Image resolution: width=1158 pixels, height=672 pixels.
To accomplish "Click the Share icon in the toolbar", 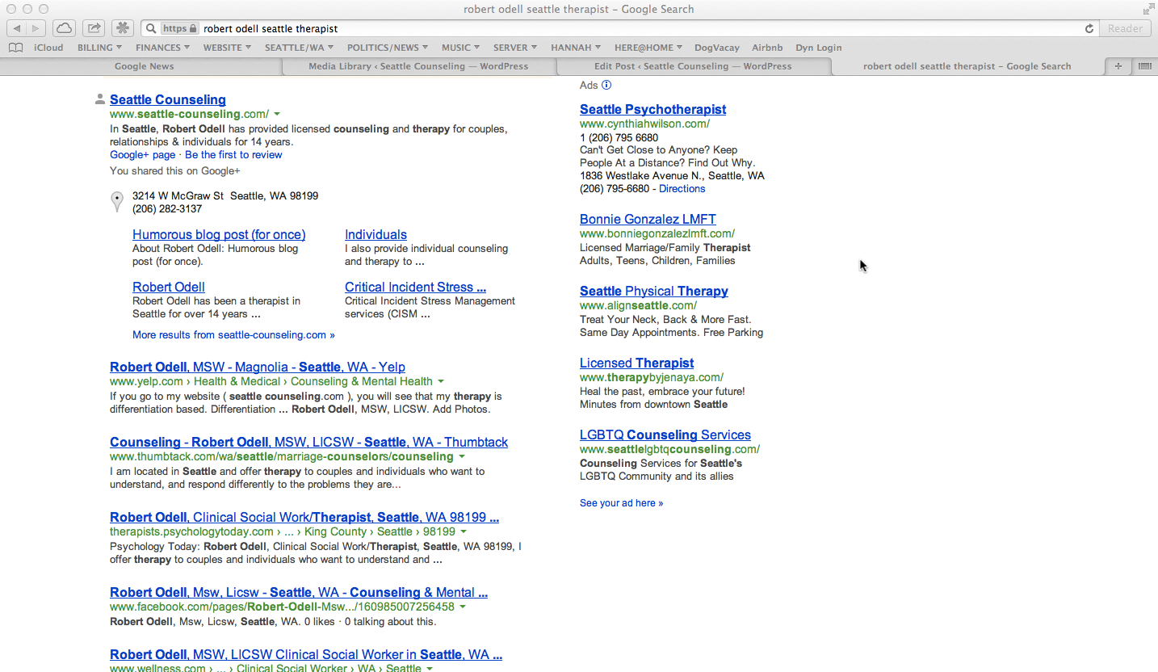I will [94, 28].
